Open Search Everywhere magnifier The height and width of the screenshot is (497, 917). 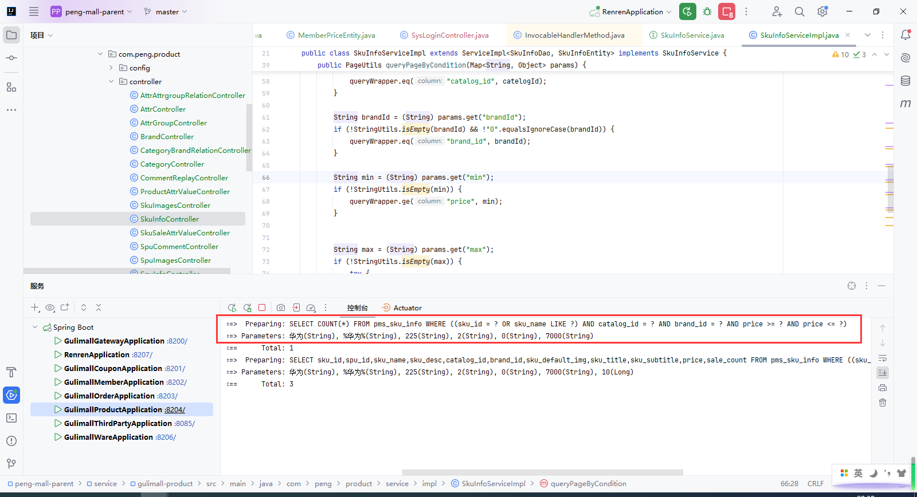tap(800, 11)
